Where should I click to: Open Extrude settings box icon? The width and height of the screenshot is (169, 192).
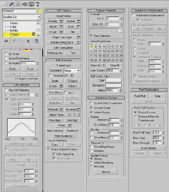click(x=61, y=21)
